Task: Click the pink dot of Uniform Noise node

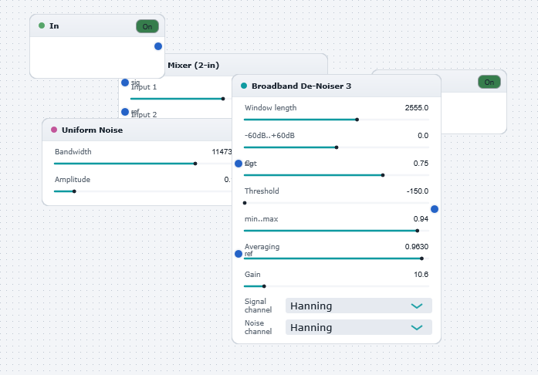Action: click(x=54, y=130)
